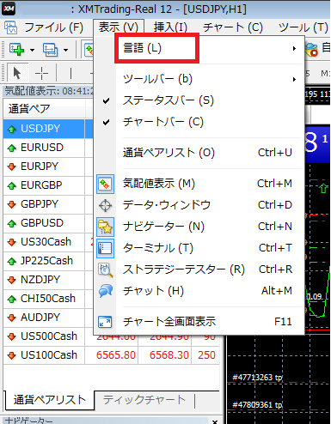Select the EURUSD row in symbol list
This screenshot has width=331, height=424.
coord(44,148)
